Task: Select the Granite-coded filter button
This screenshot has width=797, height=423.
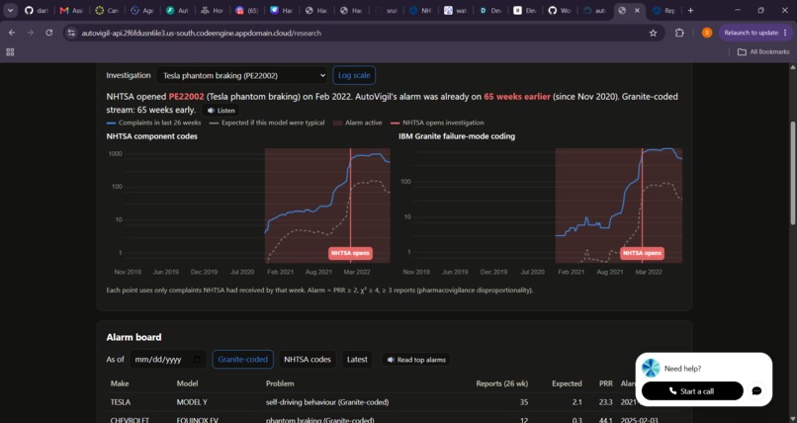Action: pyautogui.click(x=242, y=360)
